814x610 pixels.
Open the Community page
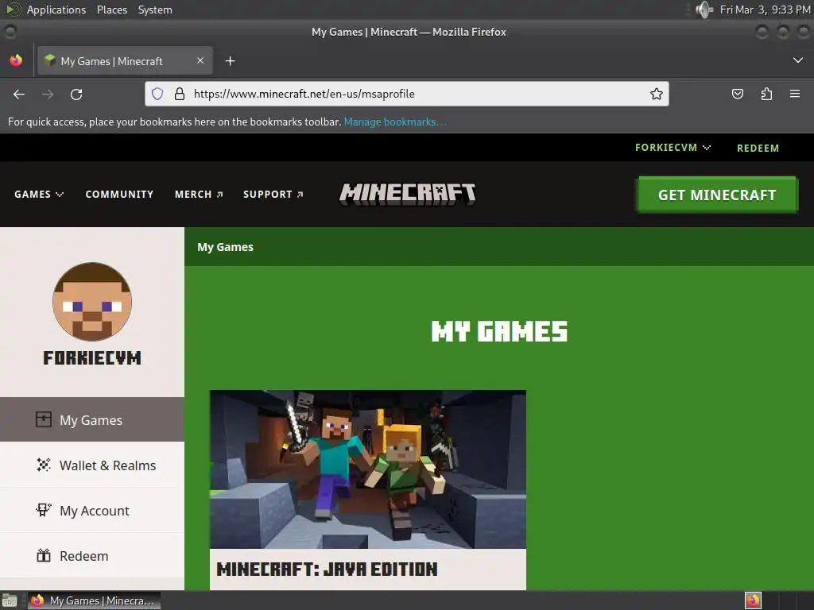119,194
